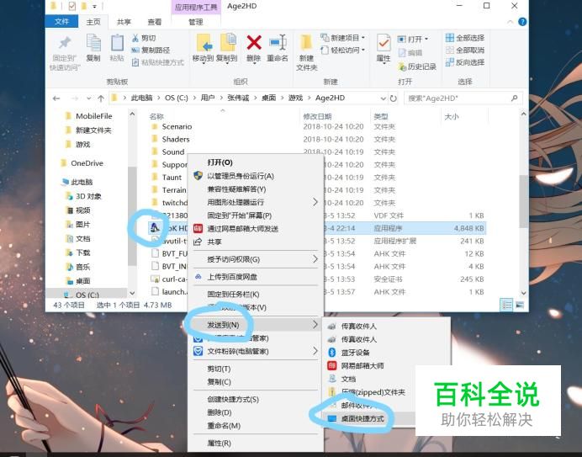The width and height of the screenshot is (582, 457).
Task: Open the address bar history dropdown
Action: pos(383,98)
